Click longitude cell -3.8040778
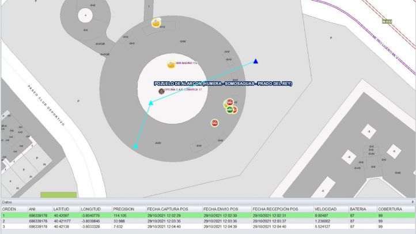This screenshot has width=416, height=234. [x=90, y=216]
